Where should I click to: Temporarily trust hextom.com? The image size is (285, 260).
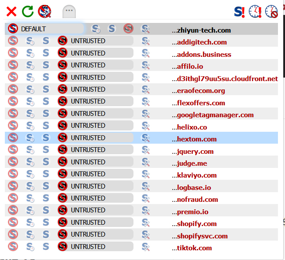30,138
